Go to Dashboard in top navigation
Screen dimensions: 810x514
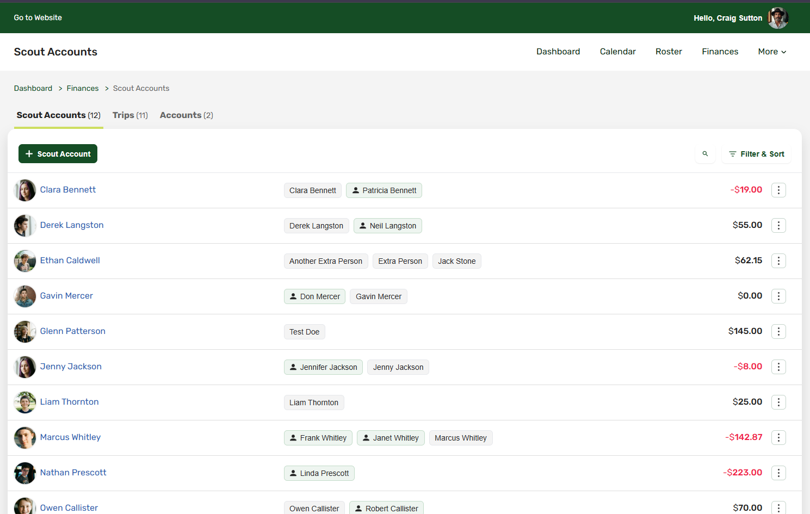pyautogui.click(x=558, y=52)
